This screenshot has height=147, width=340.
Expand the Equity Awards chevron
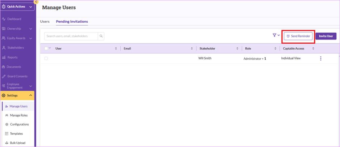tap(30, 38)
